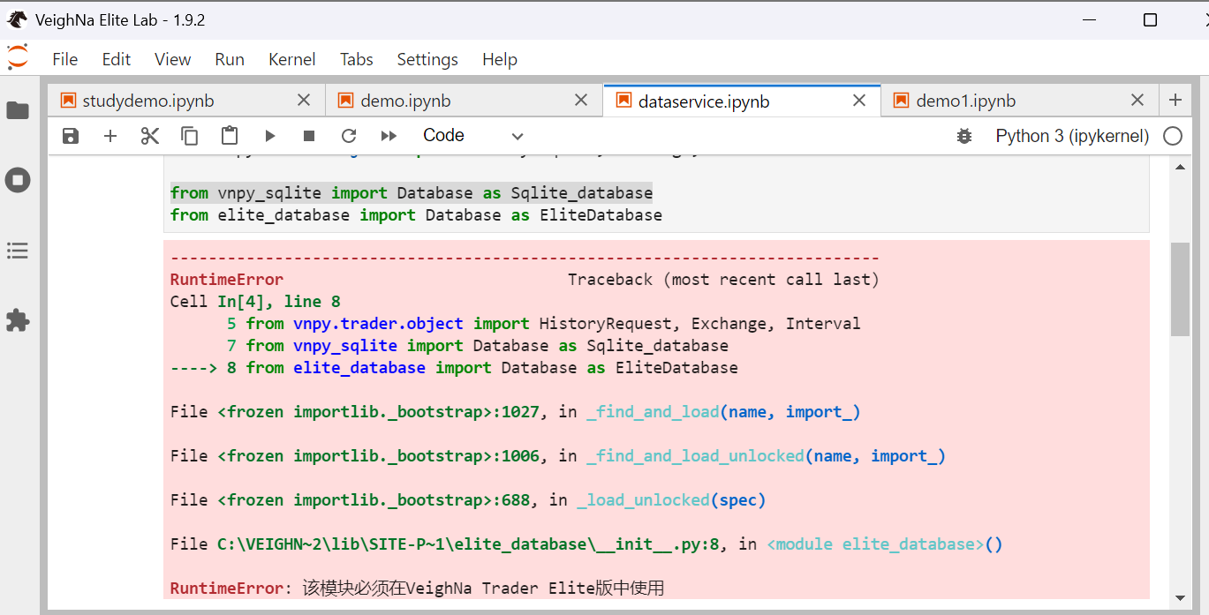Click the scroll down arrow of the notebook scrollbar
Screen dimensions: 1209x615
pyautogui.click(x=1180, y=597)
